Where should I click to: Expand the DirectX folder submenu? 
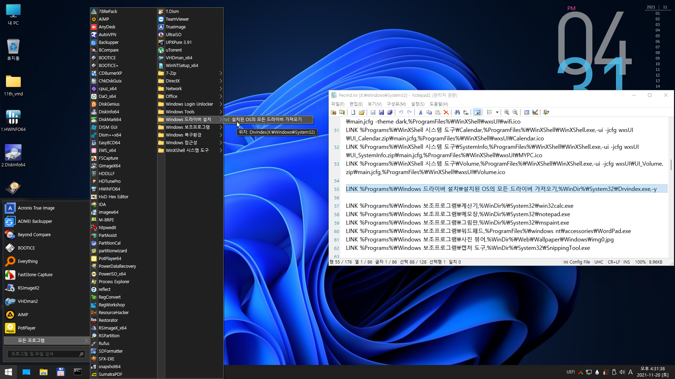190,81
